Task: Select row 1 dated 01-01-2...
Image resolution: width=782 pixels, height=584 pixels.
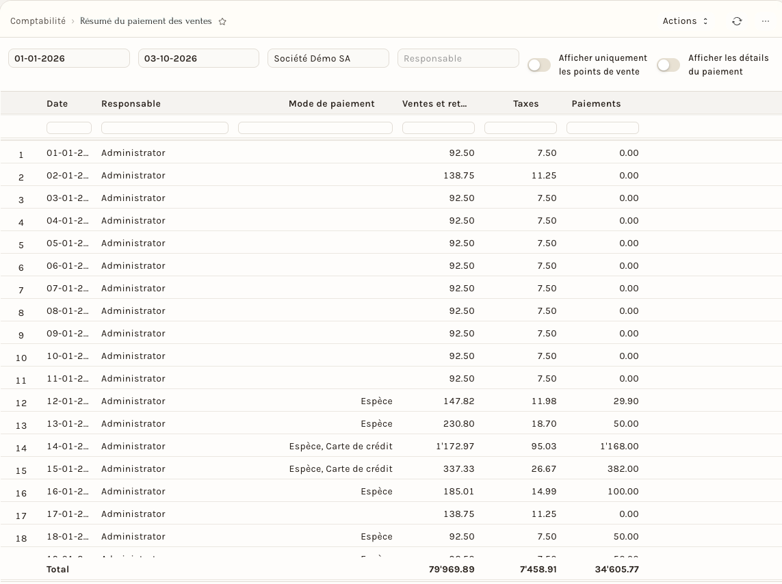Action: [x=391, y=153]
